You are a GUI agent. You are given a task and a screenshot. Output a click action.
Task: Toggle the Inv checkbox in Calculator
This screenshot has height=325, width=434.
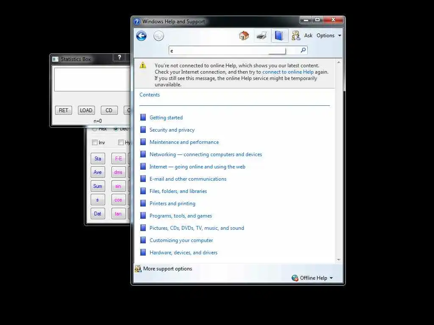point(95,143)
